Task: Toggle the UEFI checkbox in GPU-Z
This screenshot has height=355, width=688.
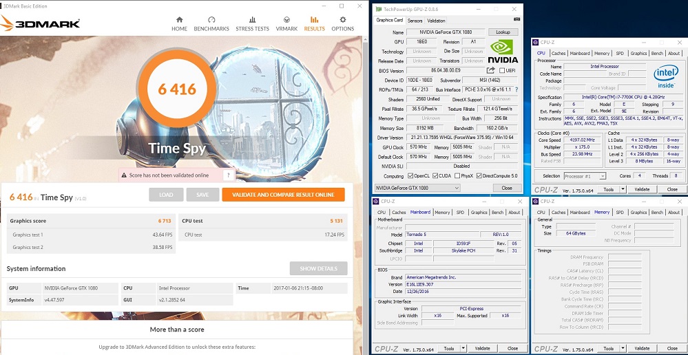Action: coord(502,70)
